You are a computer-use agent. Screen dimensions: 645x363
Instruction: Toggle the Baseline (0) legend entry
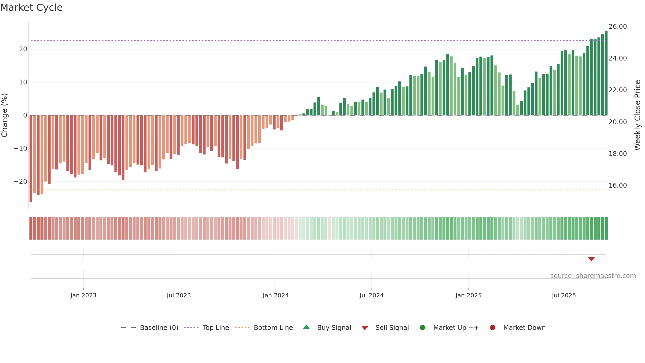click(x=150, y=328)
